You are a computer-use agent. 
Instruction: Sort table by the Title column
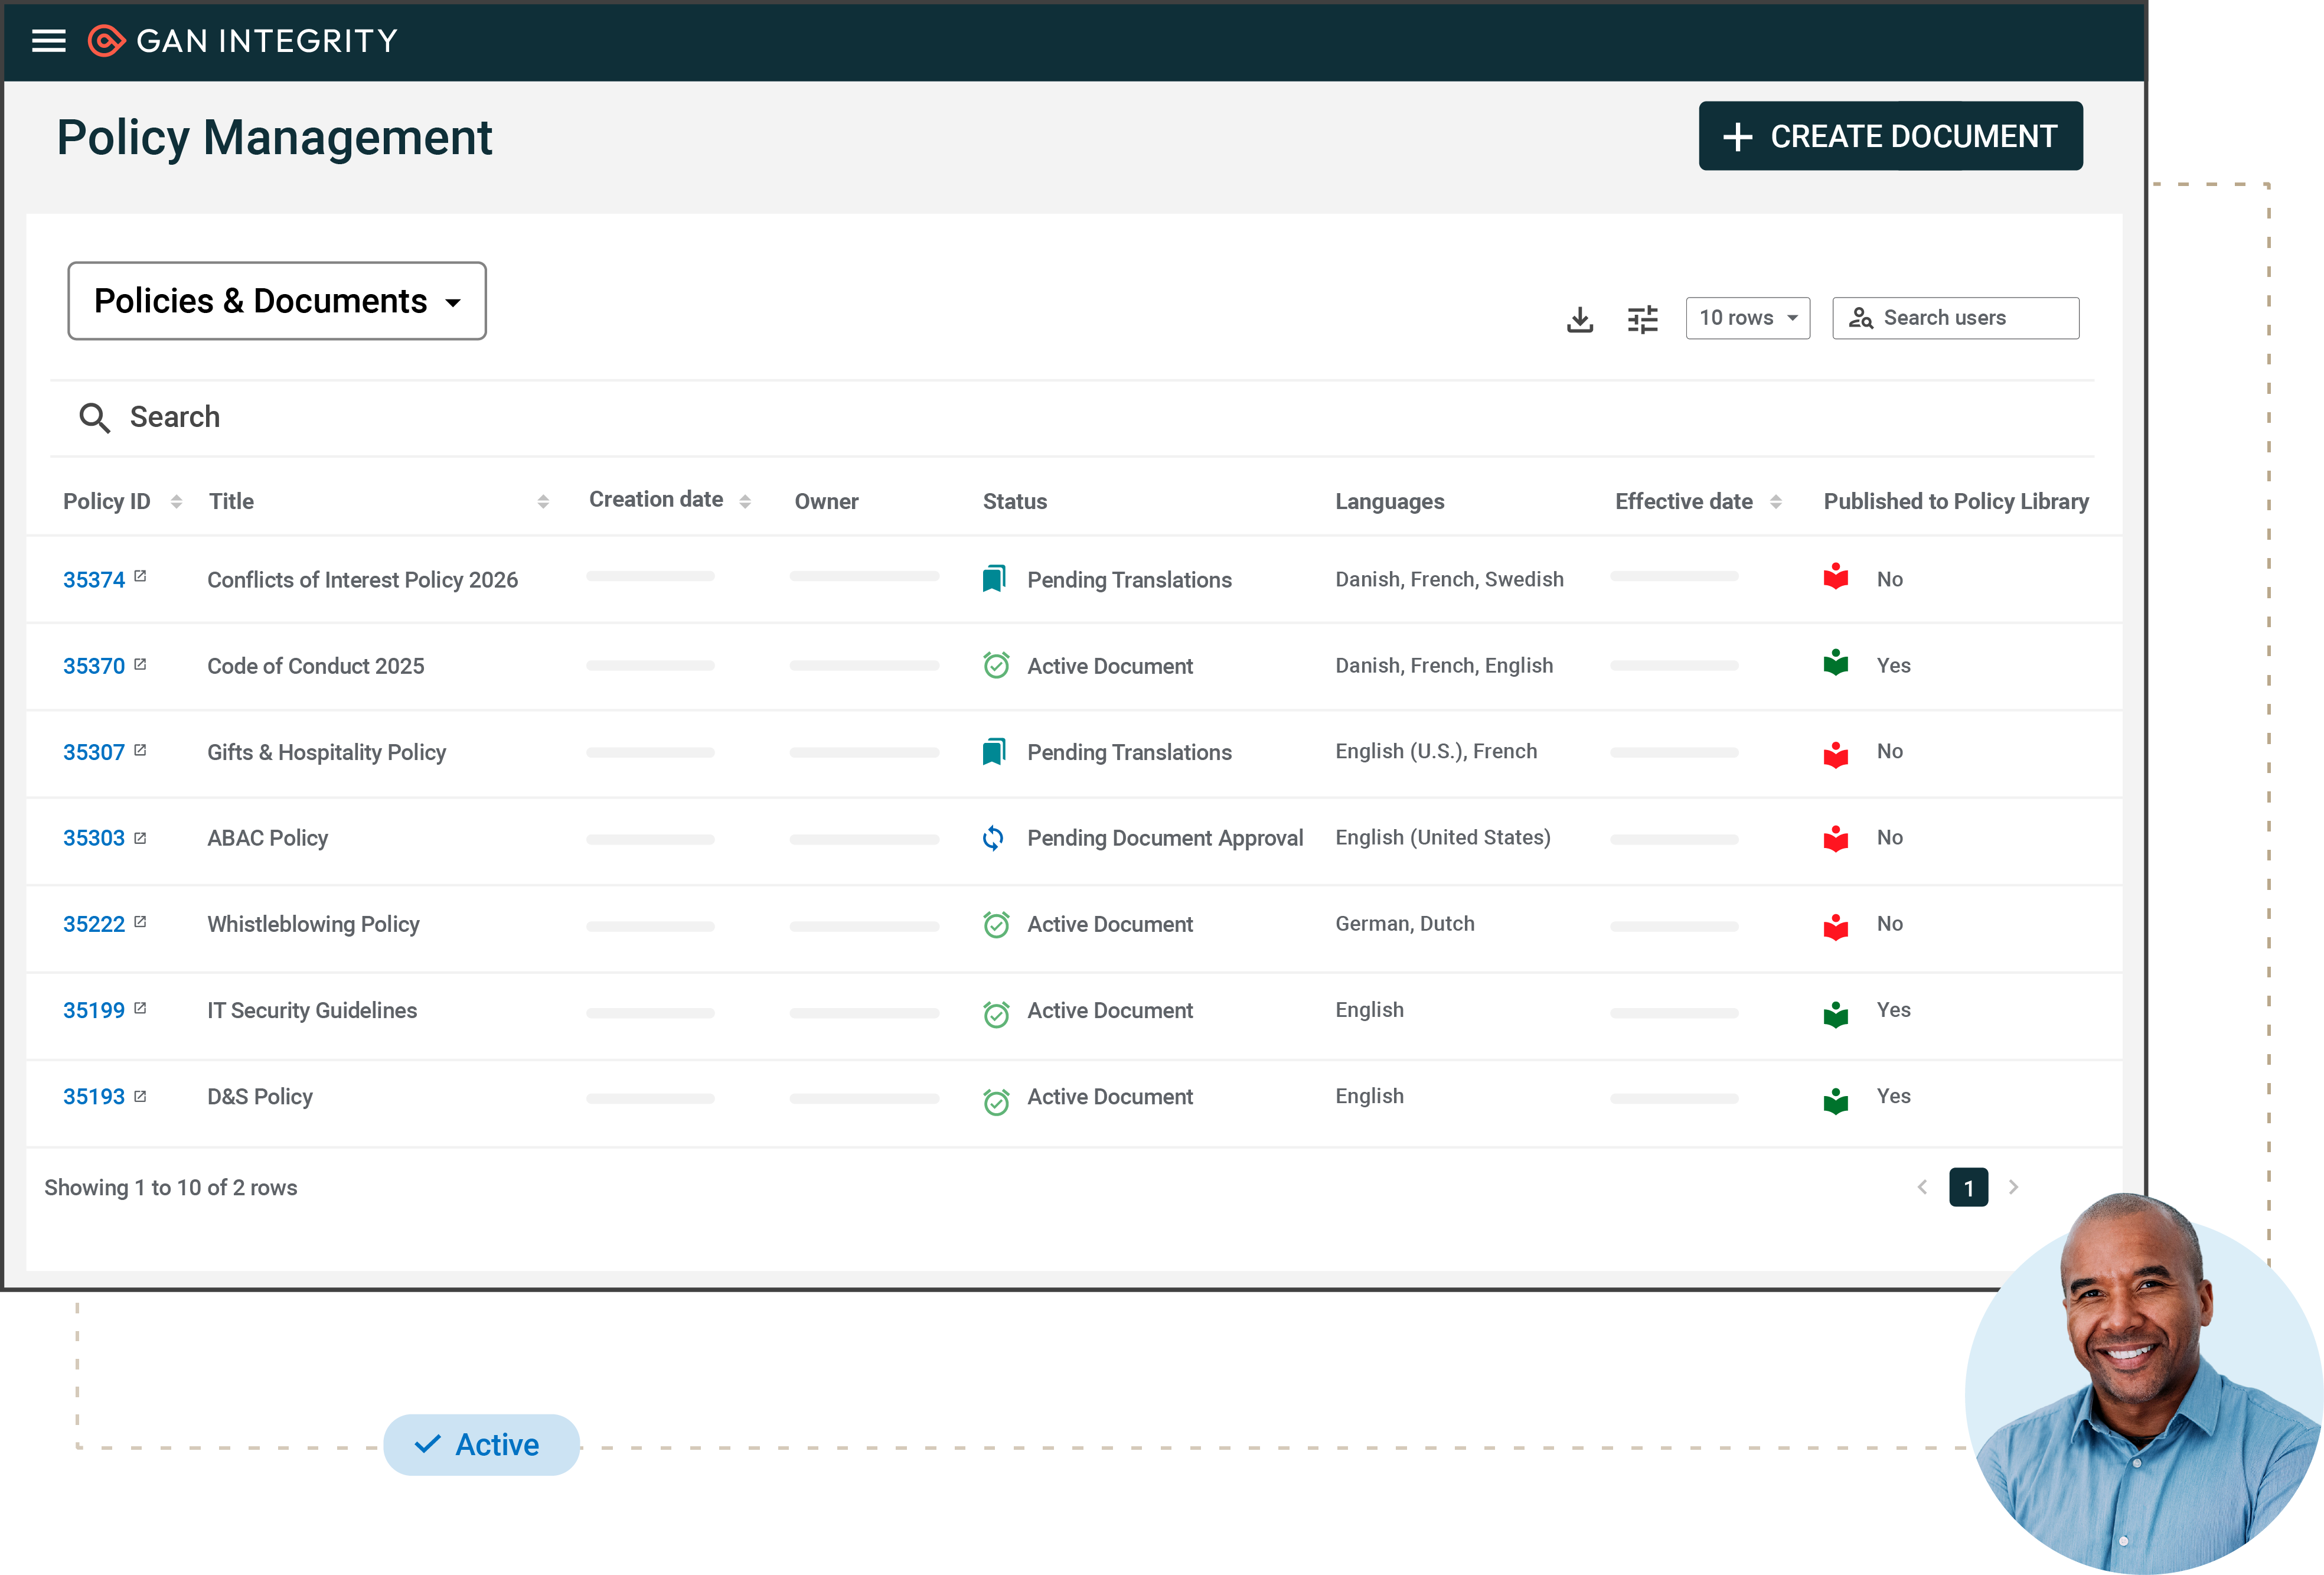pos(543,501)
